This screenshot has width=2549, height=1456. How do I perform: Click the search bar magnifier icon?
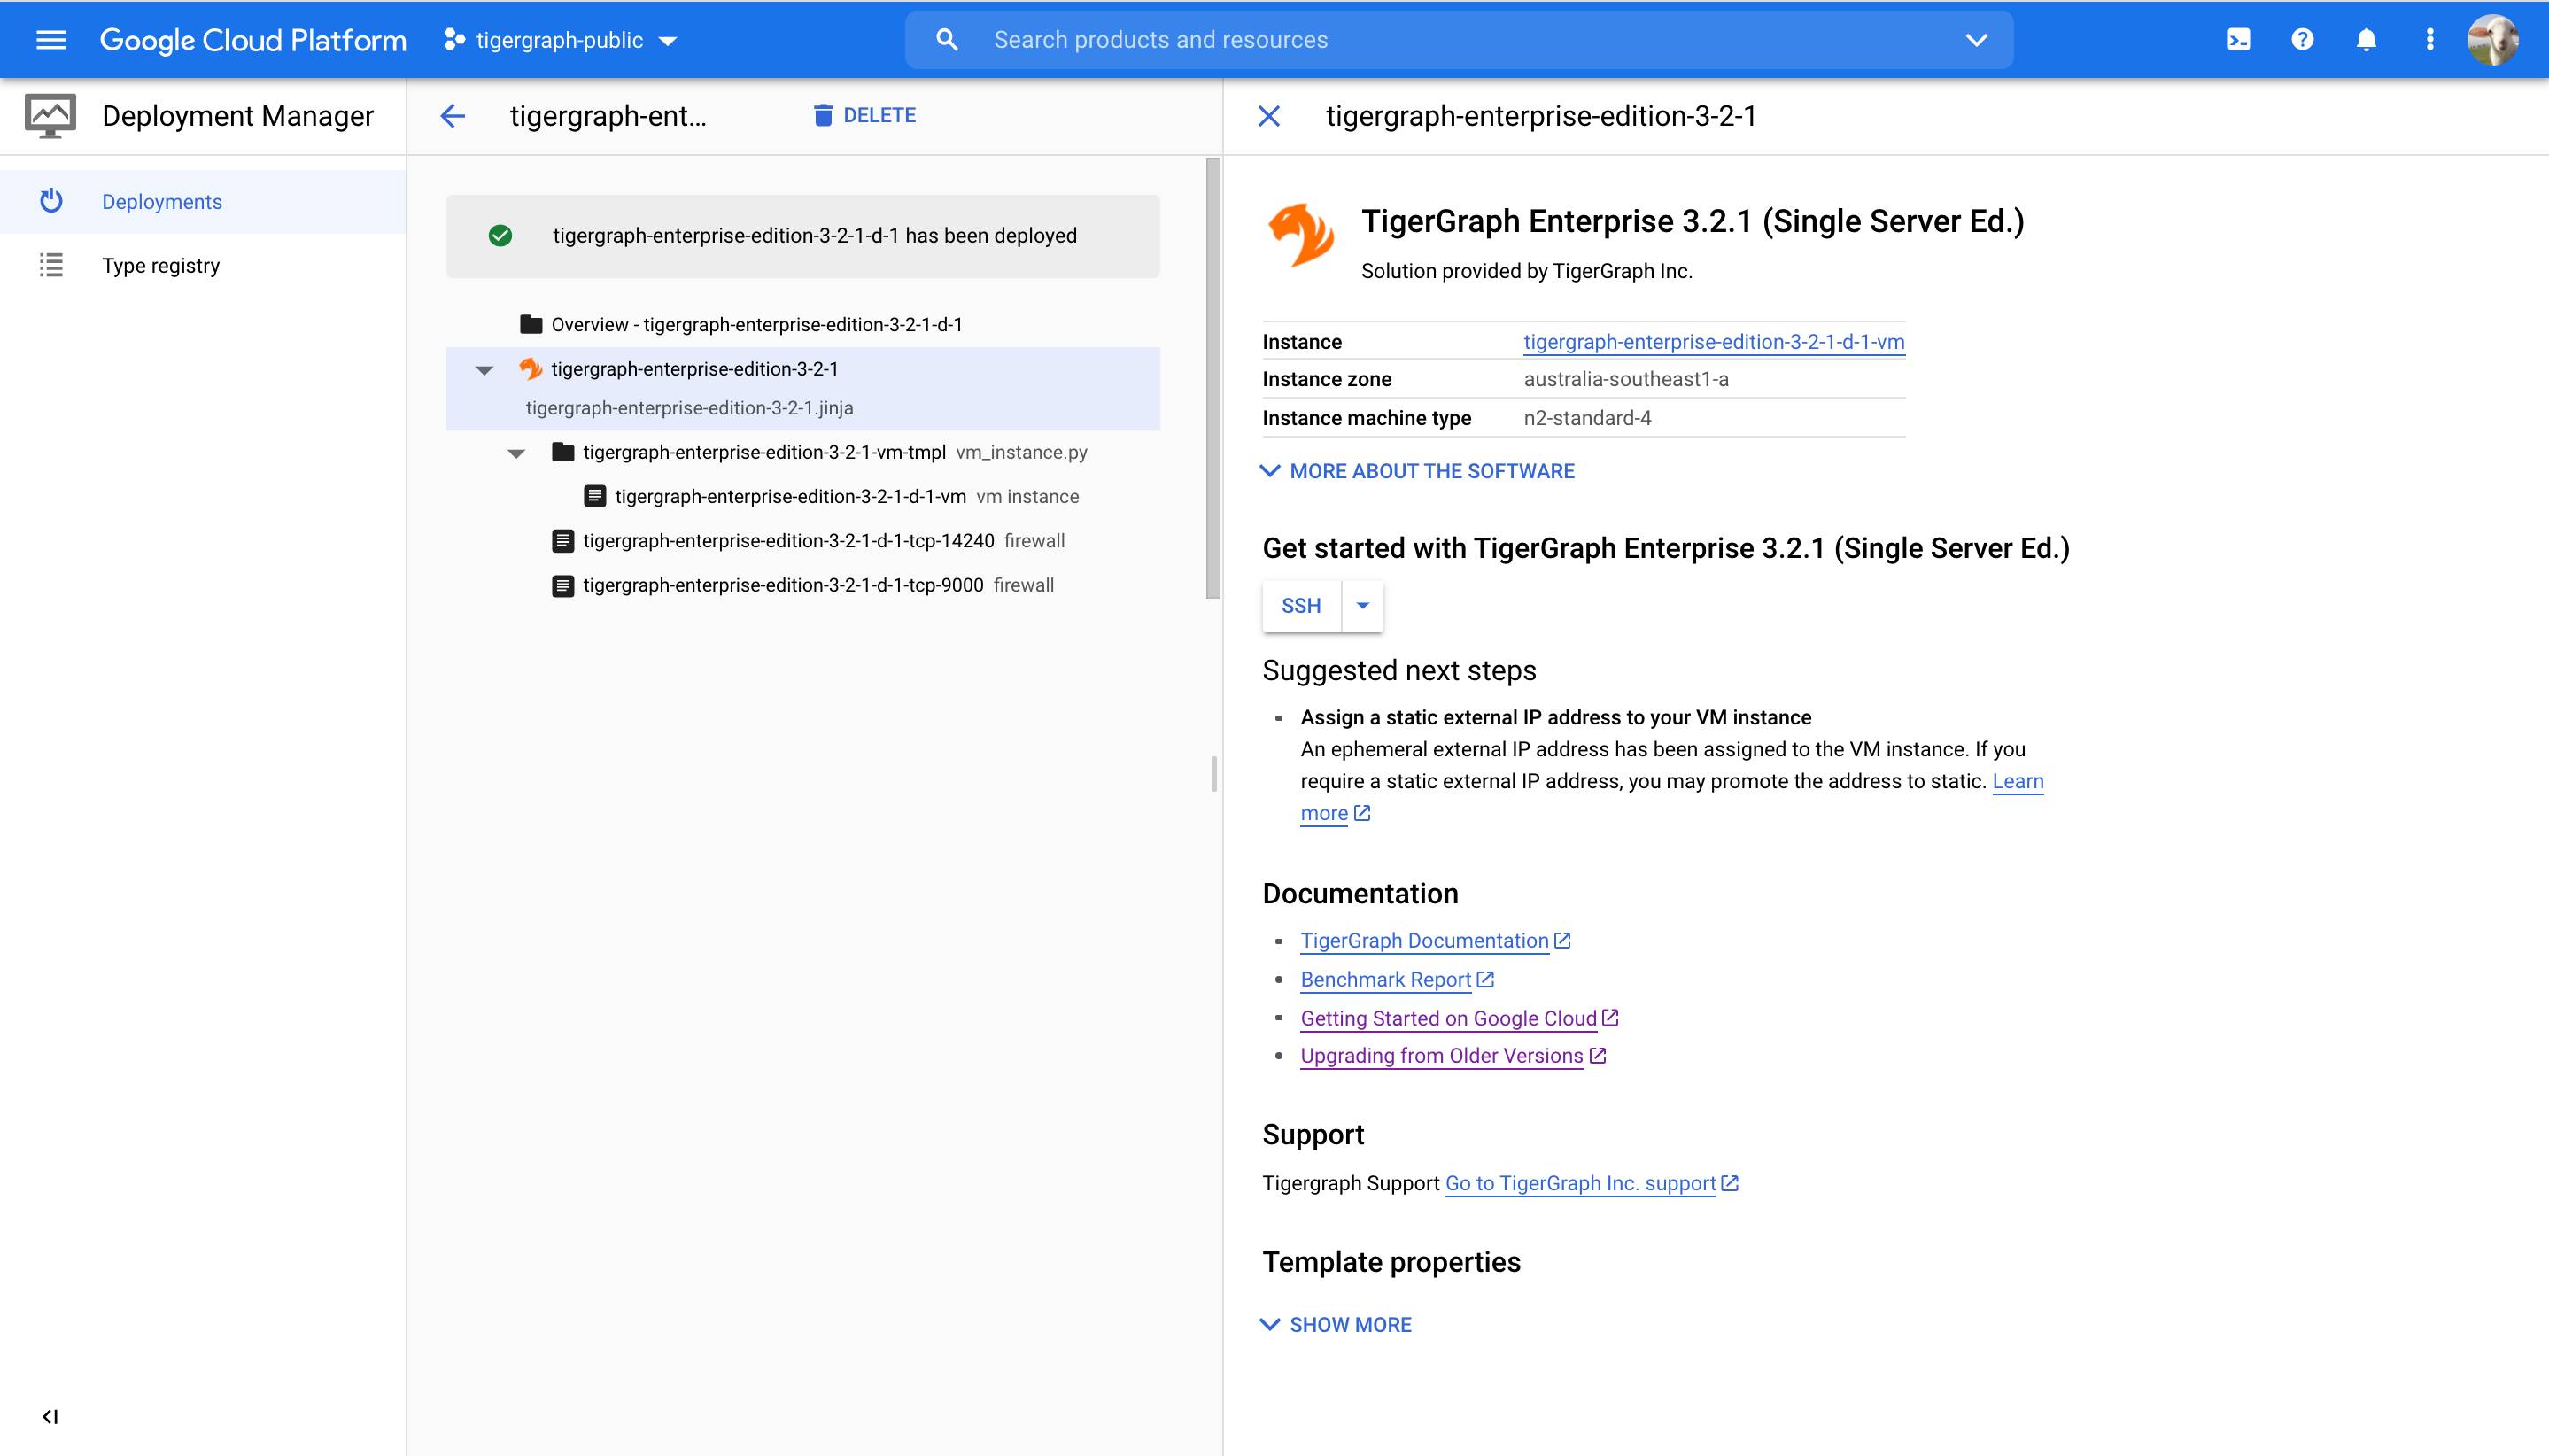click(945, 38)
